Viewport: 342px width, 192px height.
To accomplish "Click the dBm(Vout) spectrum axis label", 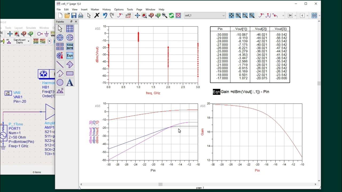I will point(97,55).
